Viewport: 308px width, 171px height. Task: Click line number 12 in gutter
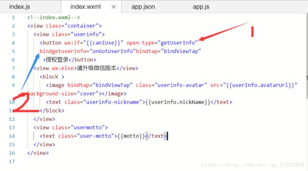tap(12, 119)
